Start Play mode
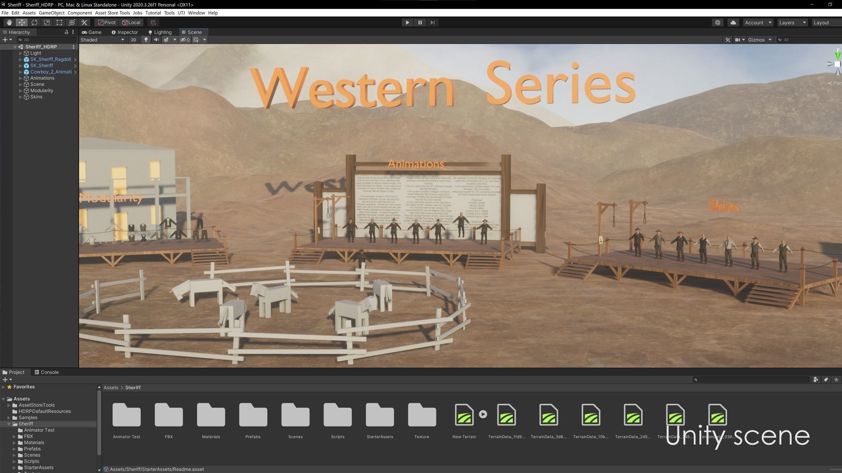The width and height of the screenshot is (842, 473). (x=407, y=22)
